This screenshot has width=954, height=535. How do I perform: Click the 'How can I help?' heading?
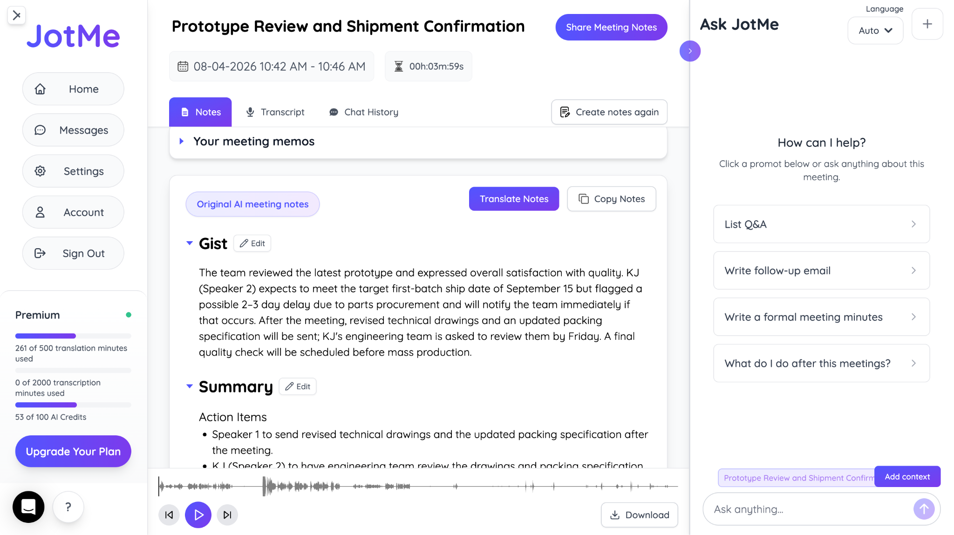821,142
